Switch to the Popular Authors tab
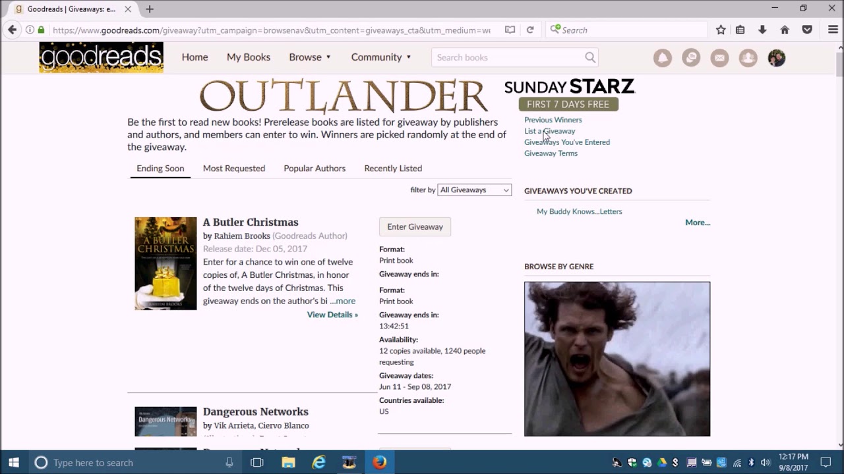 tap(315, 169)
